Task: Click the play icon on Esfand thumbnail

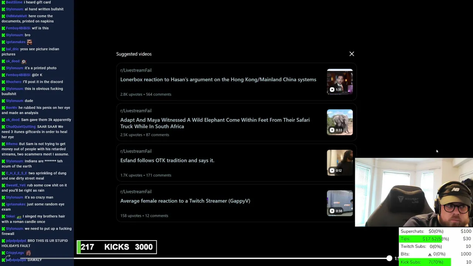Action: click(x=332, y=170)
